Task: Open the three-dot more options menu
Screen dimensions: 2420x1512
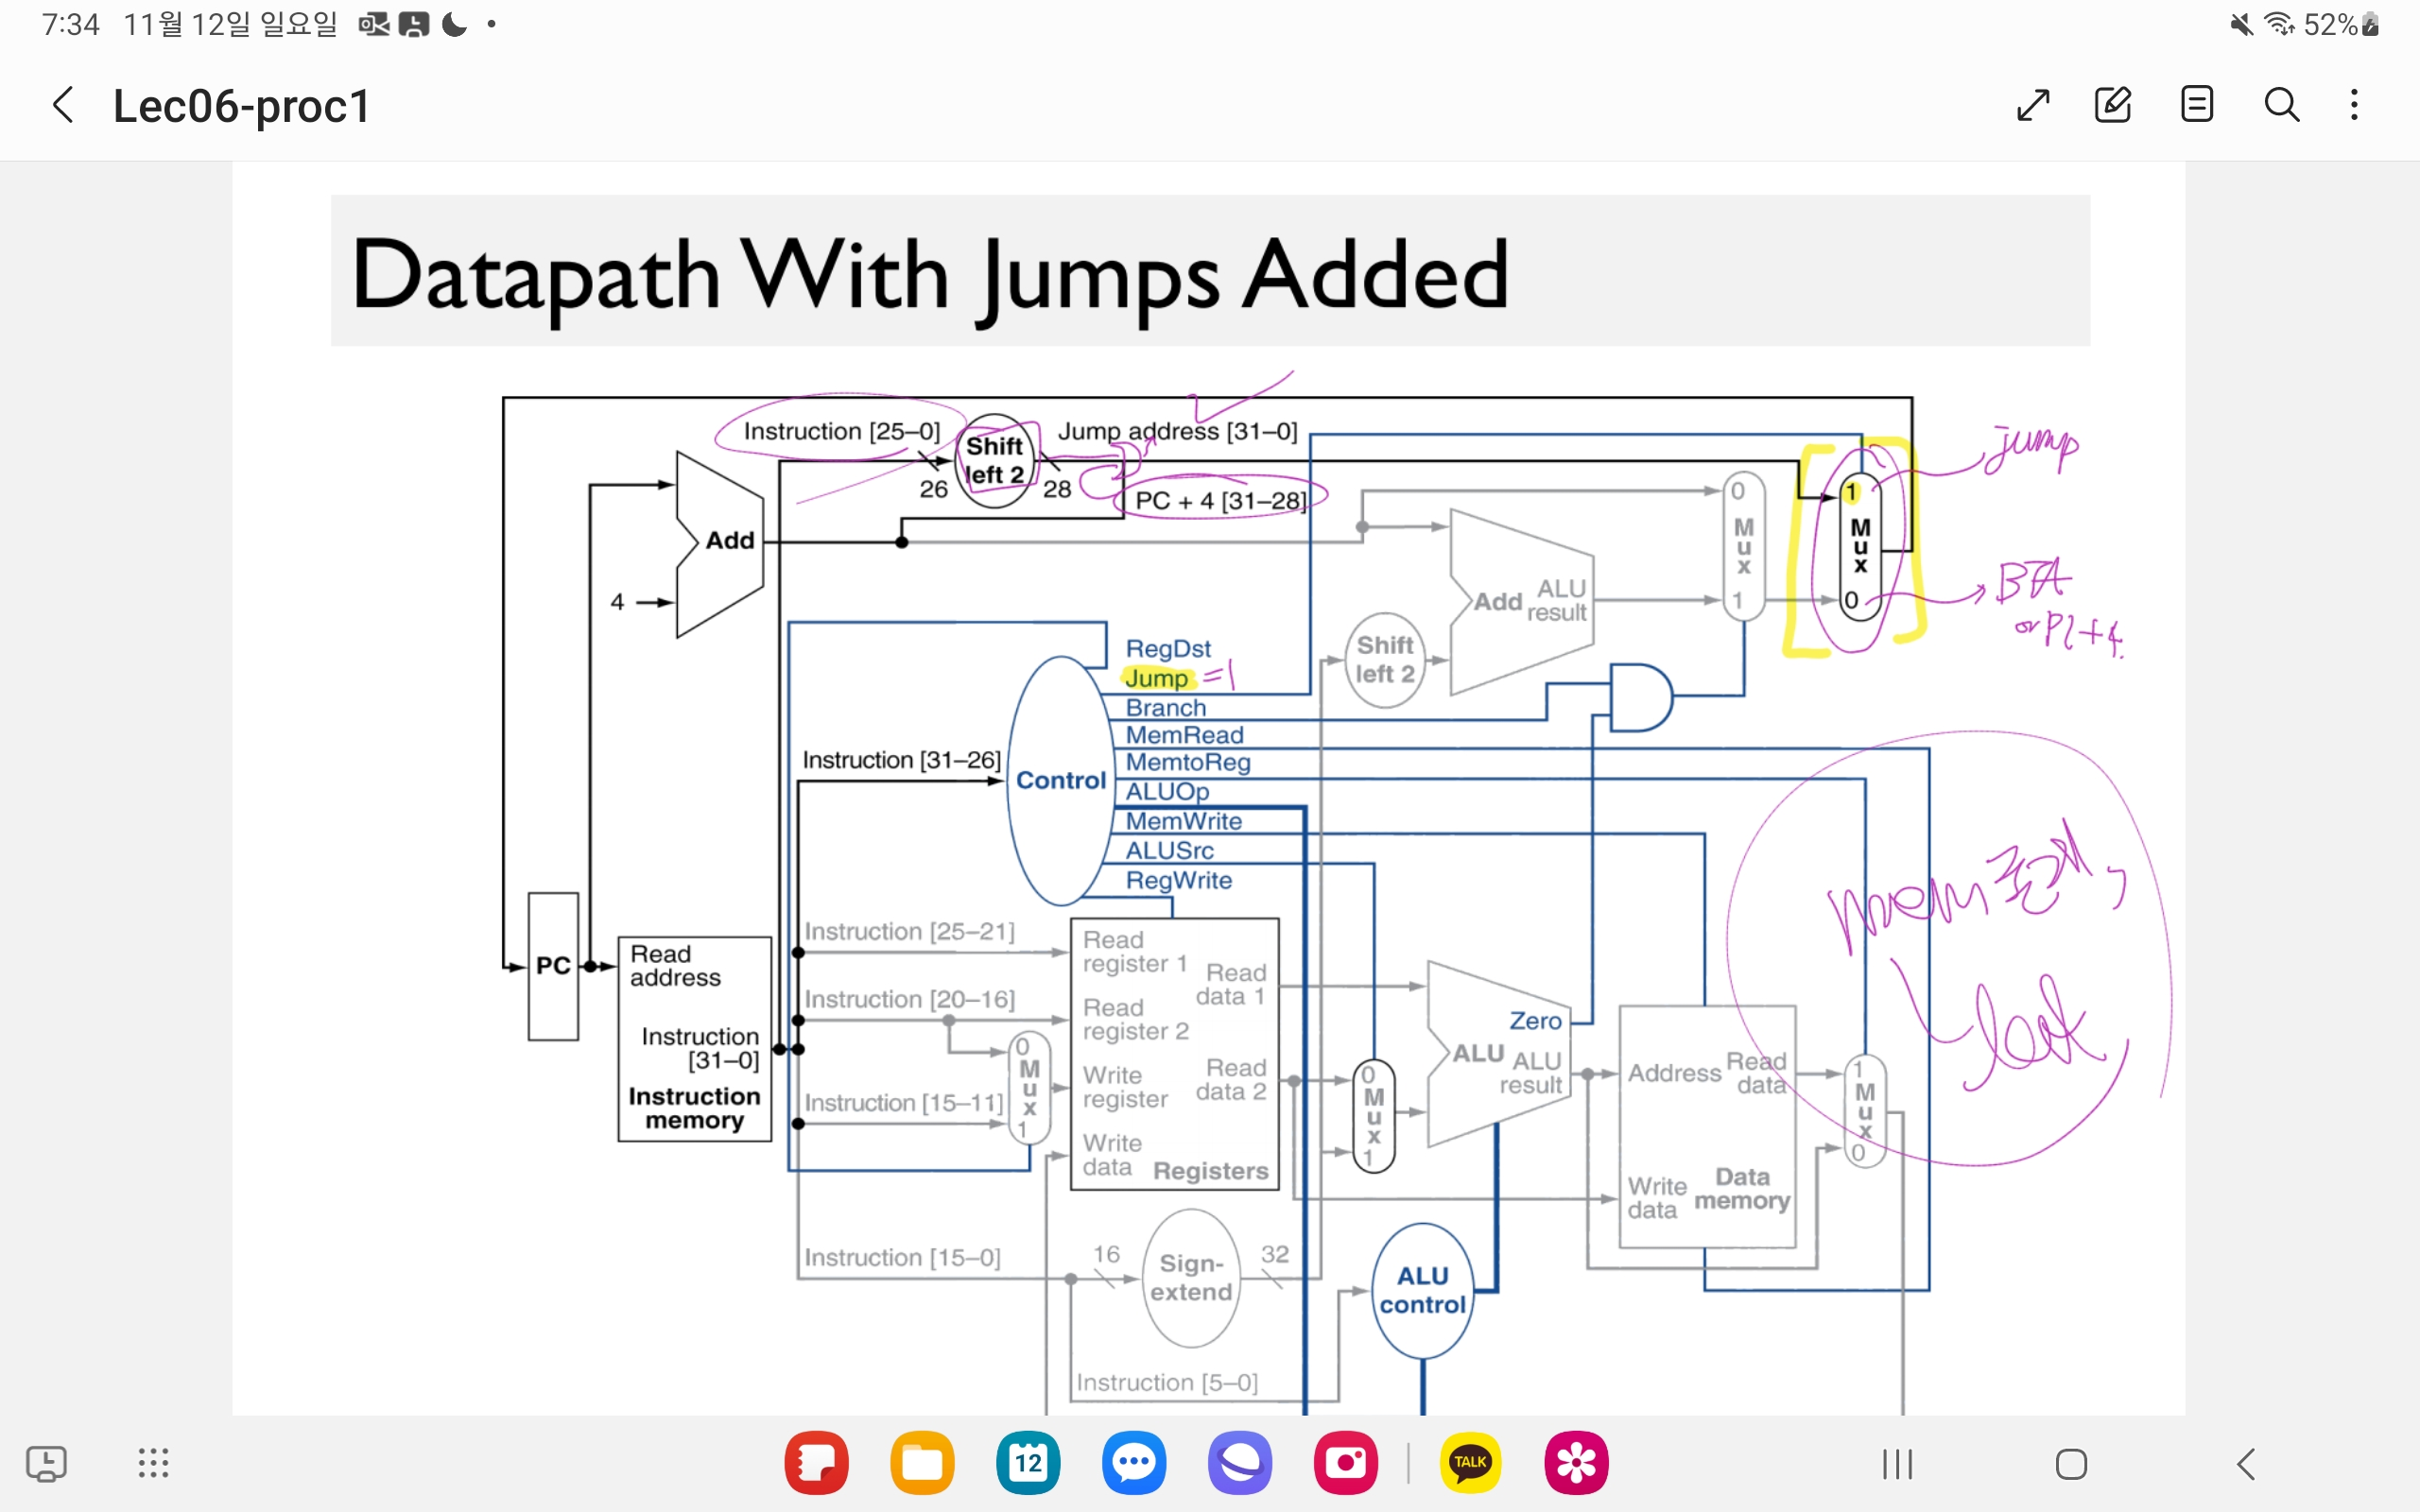Action: 2355,105
